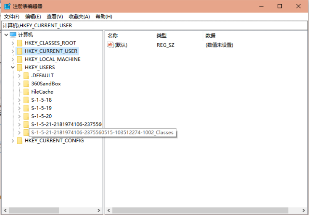Screen dimensions: 309x215
Task: Select the 计算机 root label
Action: click(26, 35)
